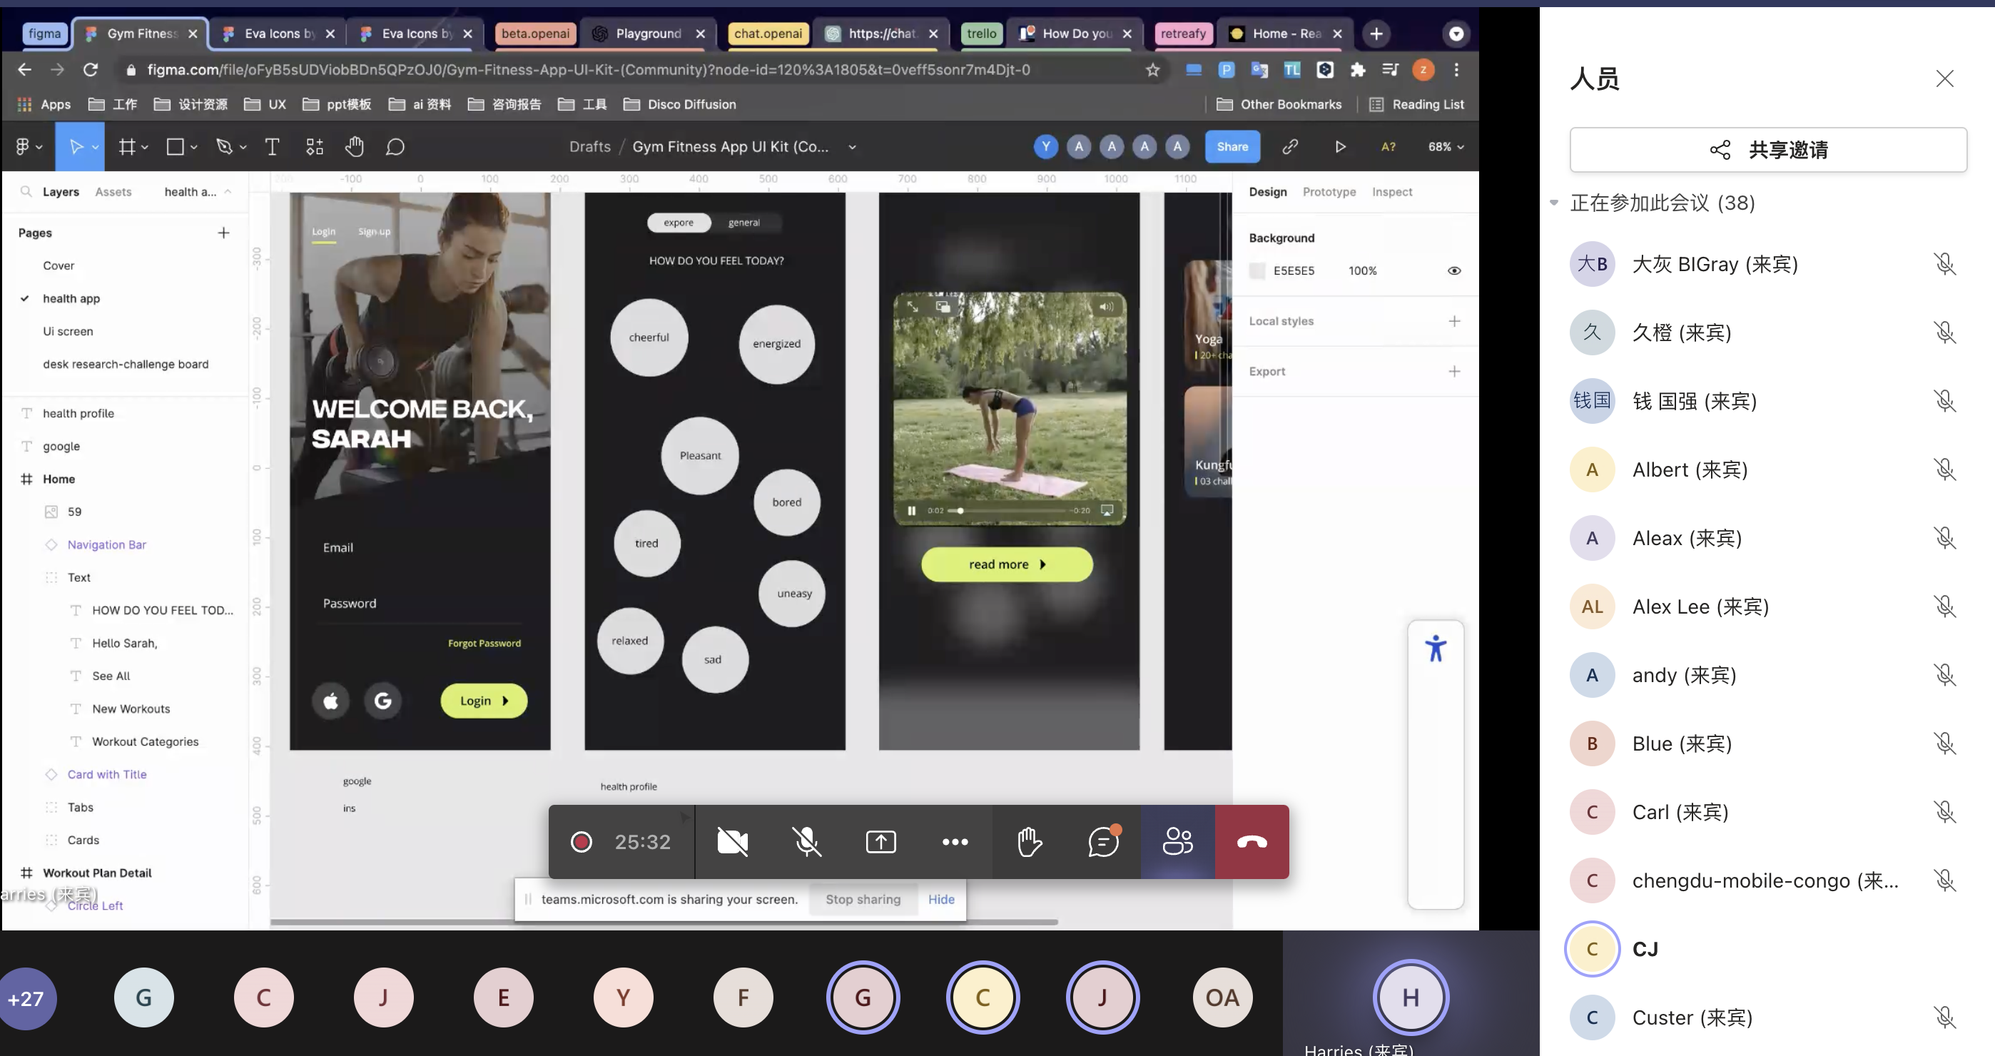
Task: Click the Hide link in sharing bar
Action: (941, 900)
